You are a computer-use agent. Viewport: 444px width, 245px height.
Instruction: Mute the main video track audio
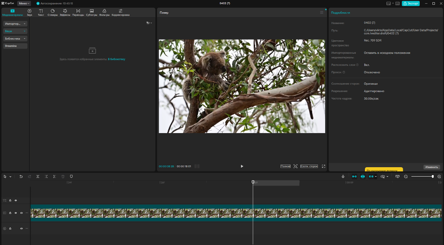(x=21, y=213)
